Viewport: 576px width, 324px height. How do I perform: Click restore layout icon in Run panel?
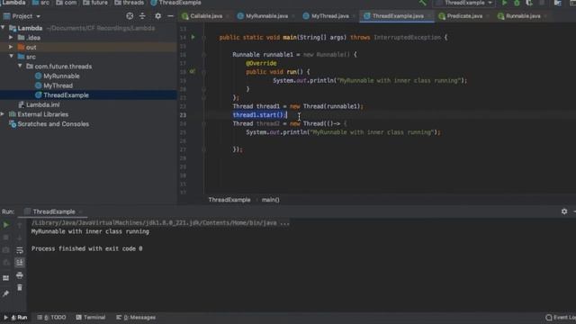point(6,278)
